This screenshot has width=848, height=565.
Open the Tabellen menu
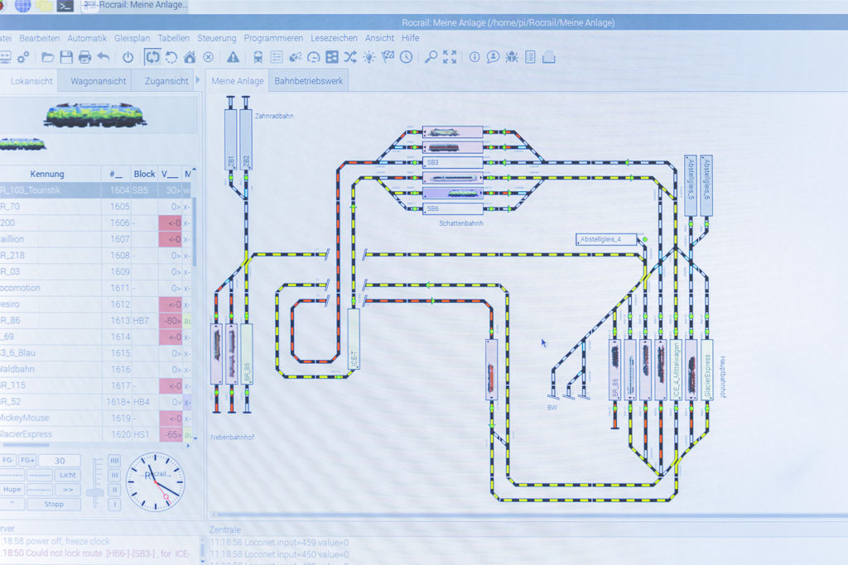tap(174, 38)
